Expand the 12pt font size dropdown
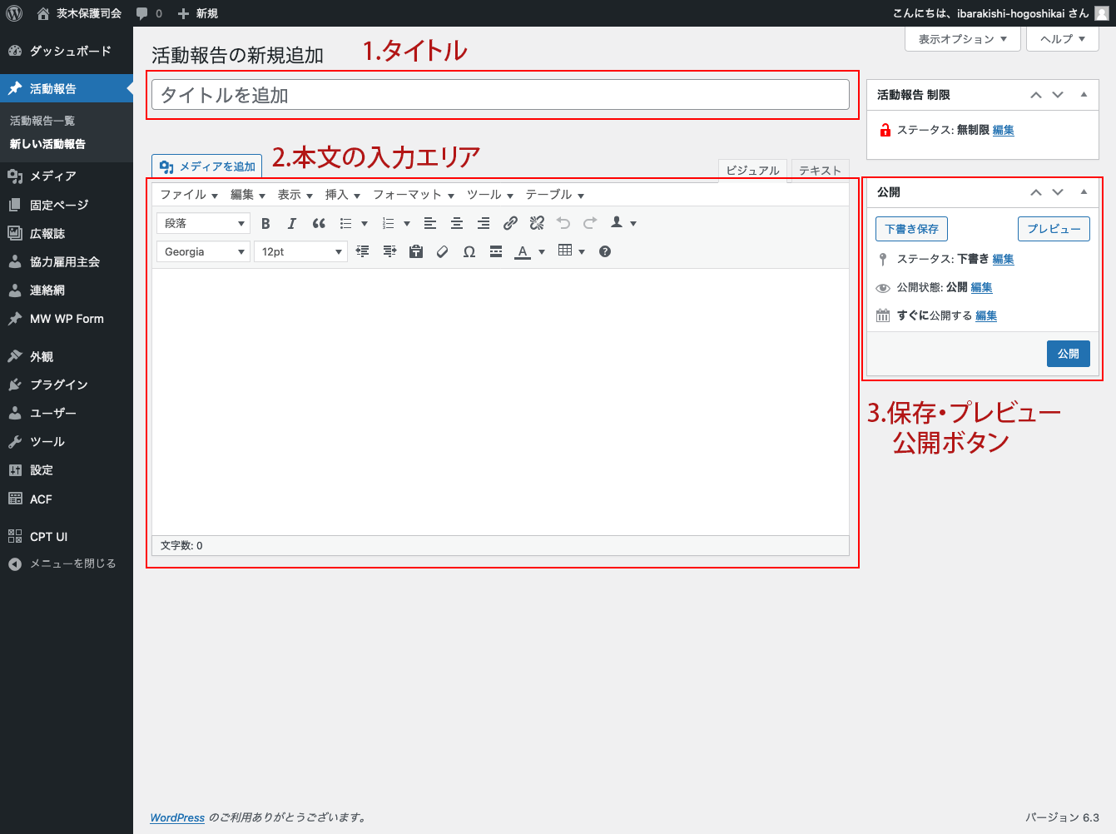Image resolution: width=1116 pixels, height=834 pixels. [300, 251]
